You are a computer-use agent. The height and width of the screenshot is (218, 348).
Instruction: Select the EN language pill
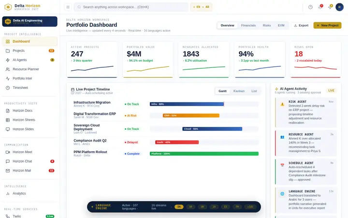[179, 207]
